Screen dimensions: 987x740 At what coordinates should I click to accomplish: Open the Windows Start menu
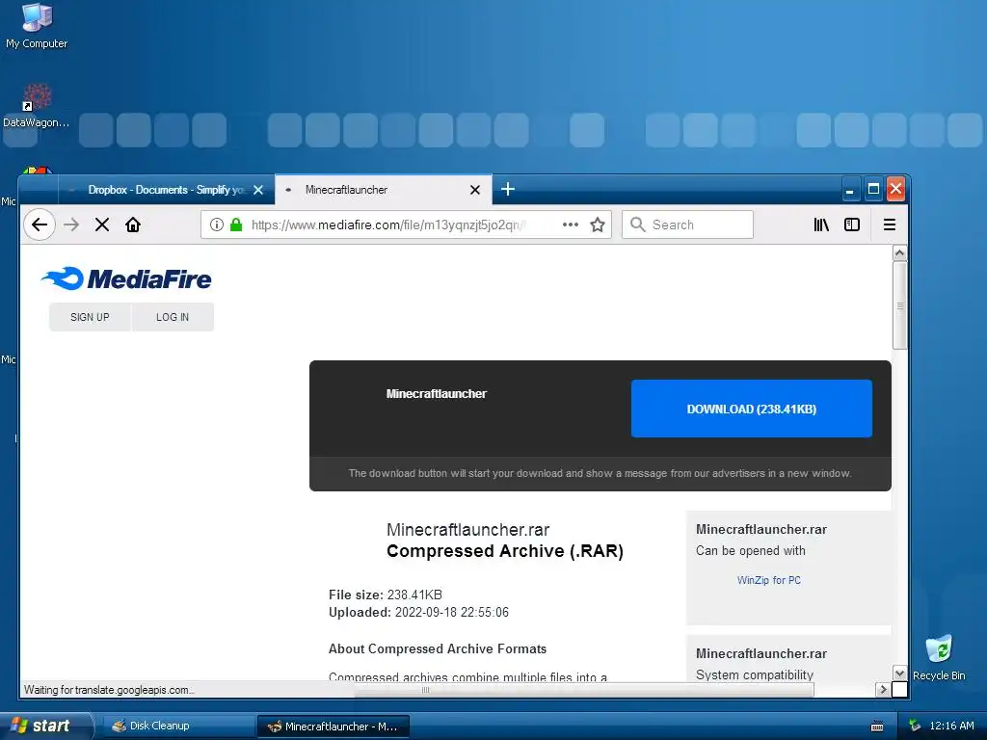coord(45,726)
